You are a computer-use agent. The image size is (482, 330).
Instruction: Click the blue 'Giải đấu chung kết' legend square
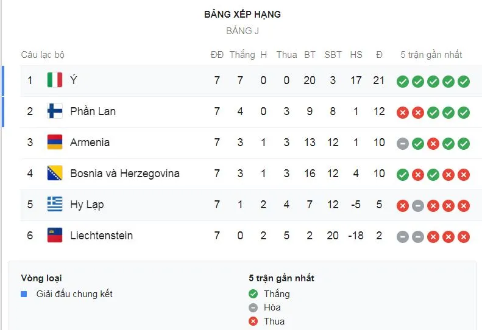click(24, 294)
